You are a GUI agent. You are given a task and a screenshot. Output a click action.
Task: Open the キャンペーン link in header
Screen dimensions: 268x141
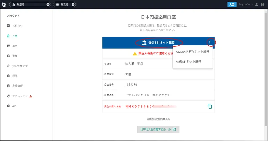(246, 5)
